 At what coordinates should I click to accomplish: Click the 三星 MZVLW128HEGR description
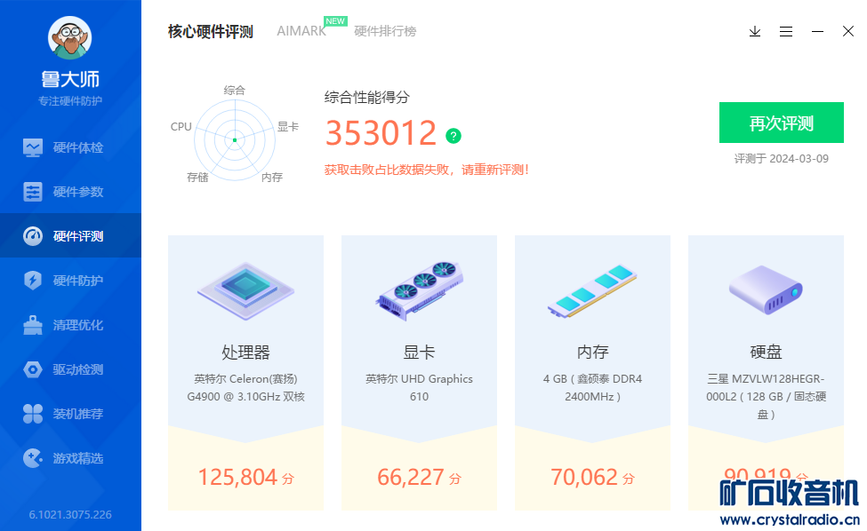pos(766,397)
